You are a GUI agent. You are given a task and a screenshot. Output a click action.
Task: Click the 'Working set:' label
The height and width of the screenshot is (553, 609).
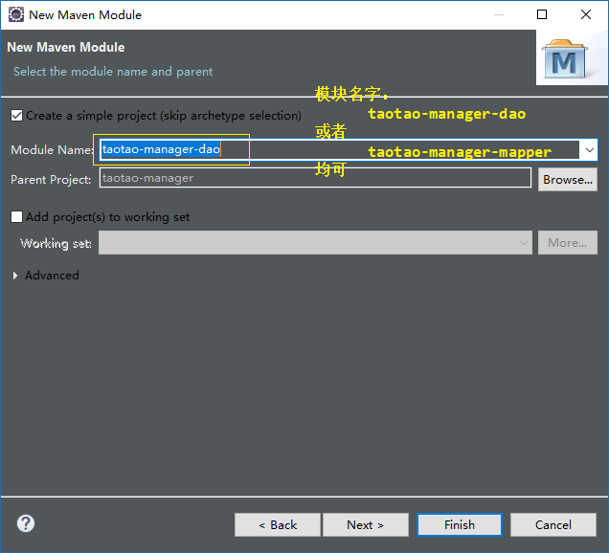(x=56, y=243)
